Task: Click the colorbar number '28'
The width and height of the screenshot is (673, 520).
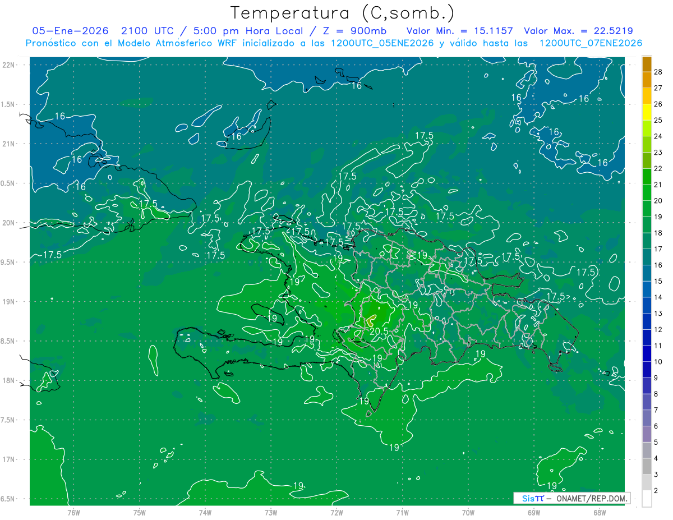Action: pyautogui.click(x=658, y=72)
